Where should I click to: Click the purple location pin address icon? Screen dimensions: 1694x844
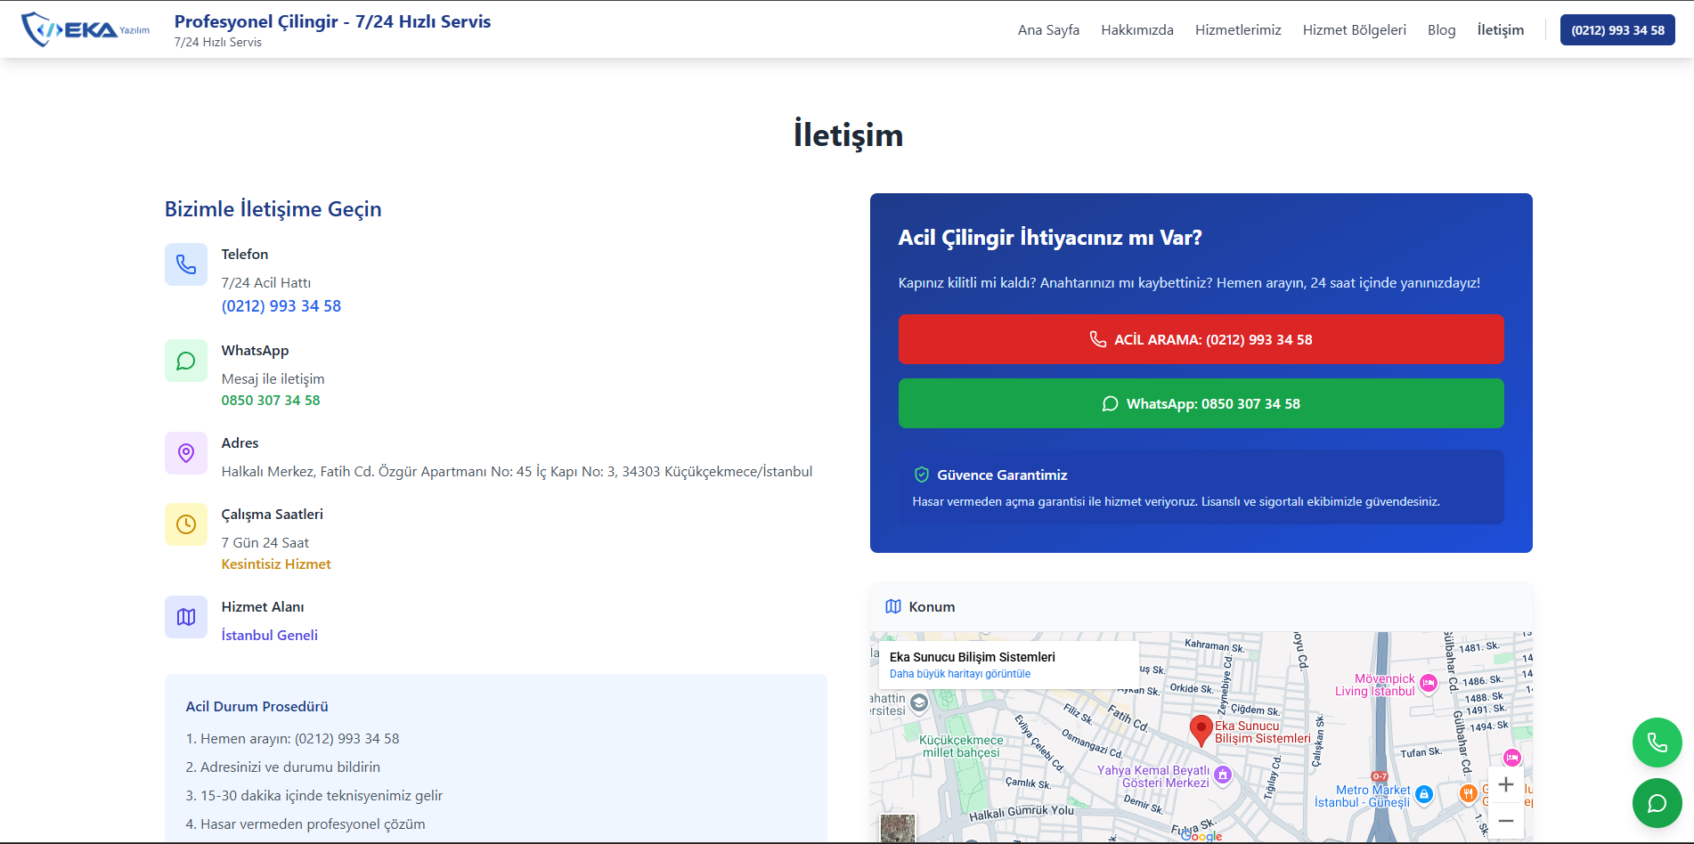186,453
